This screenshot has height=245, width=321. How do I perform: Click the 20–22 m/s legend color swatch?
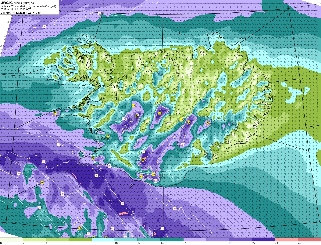[x=241, y=240]
